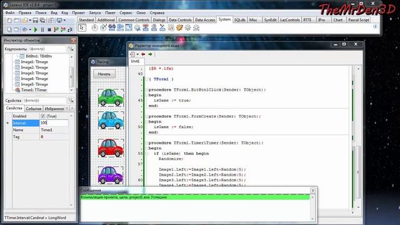Image resolution: width=400 pixels, height=225 pixels.
Task: Click the source editor vertical scrollbar
Action: pyautogui.click(x=358, y=137)
